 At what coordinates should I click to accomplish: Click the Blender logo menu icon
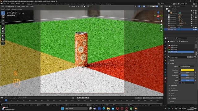pyautogui.click(x=2, y=4)
